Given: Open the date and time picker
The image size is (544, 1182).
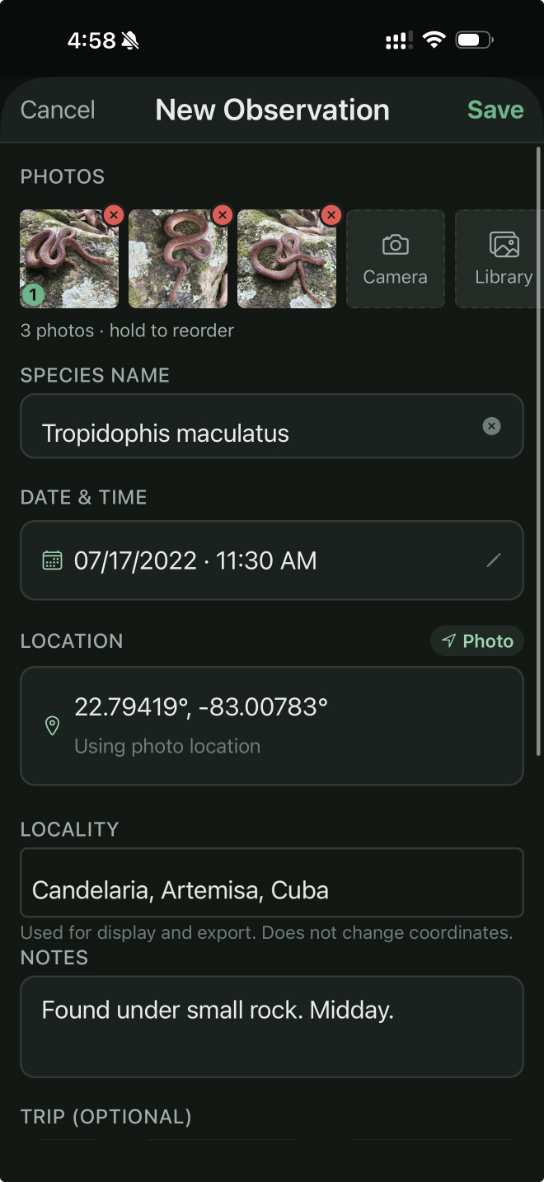Looking at the screenshot, I should point(272,561).
